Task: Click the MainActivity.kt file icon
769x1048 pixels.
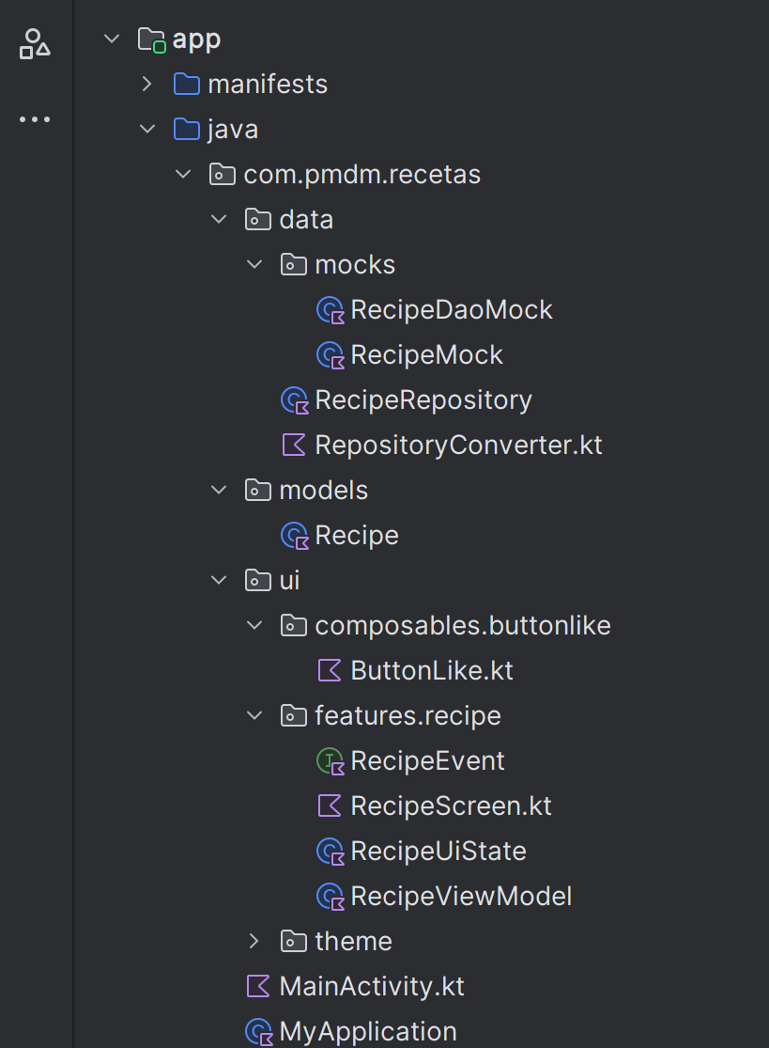Action: click(x=258, y=987)
